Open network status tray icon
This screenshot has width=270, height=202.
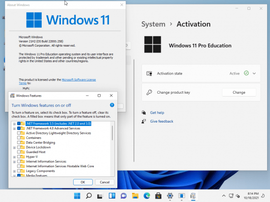(231, 196)
